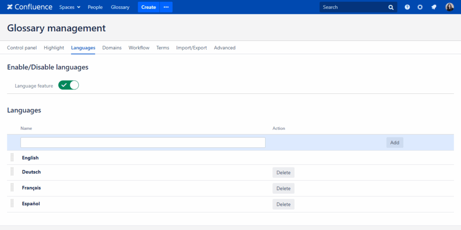The width and height of the screenshot is (461, 230).
Task: Open the user profile avatar
Action: click(x=449, y=7)
